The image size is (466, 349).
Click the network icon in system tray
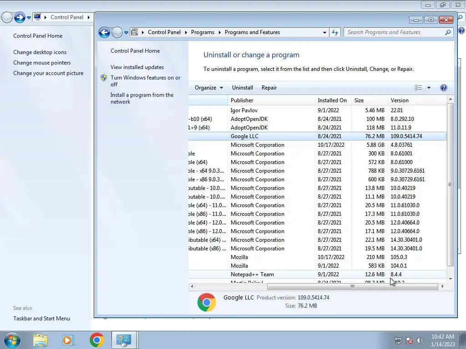coord(398,340)
